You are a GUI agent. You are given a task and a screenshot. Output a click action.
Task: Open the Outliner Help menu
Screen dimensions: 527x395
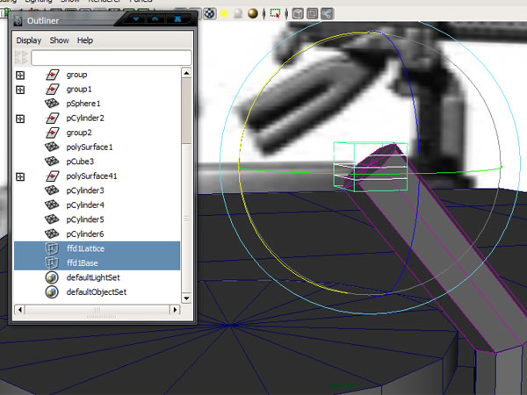[85, 40]
